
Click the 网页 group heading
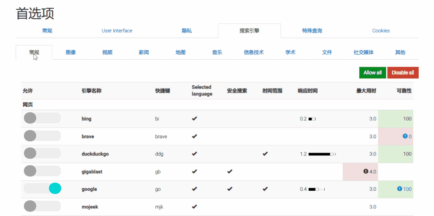pos(28,105)
